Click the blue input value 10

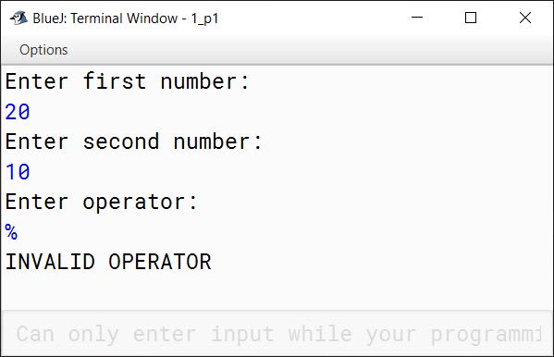(x=18, y=172)
